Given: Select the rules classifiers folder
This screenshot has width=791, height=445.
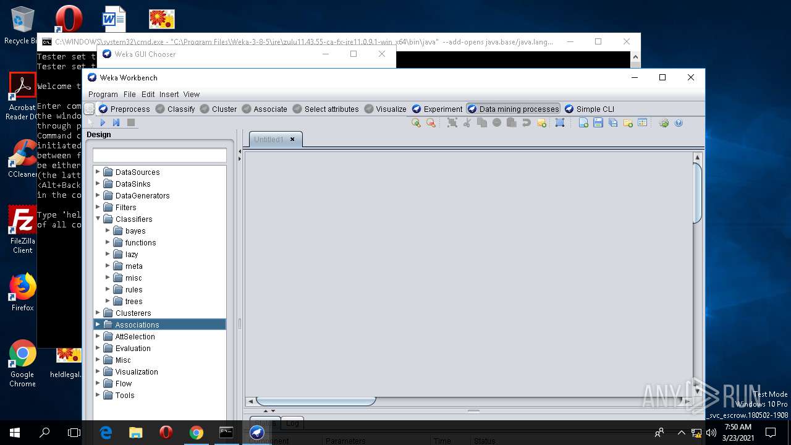Looking at the screenshot, I should pyautogui.click(x=128, y=289).
